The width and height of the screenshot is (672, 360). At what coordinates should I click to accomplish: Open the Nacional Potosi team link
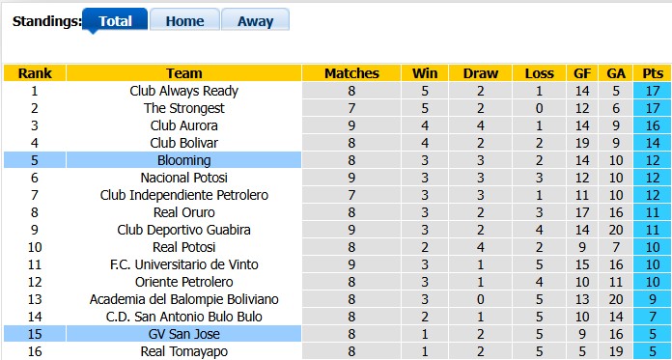tap(183, 178)
